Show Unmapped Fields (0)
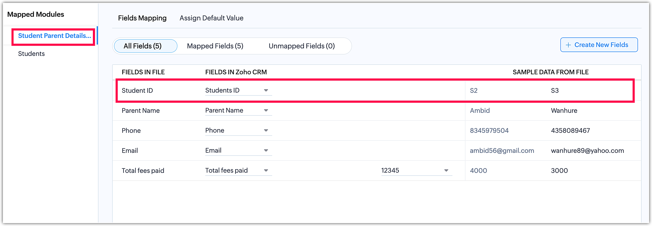Screen dimensions: 652x226 coord(301,46)
